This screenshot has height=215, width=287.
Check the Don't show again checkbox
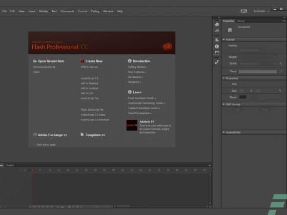pyautogui.click(x=34, y=145)
